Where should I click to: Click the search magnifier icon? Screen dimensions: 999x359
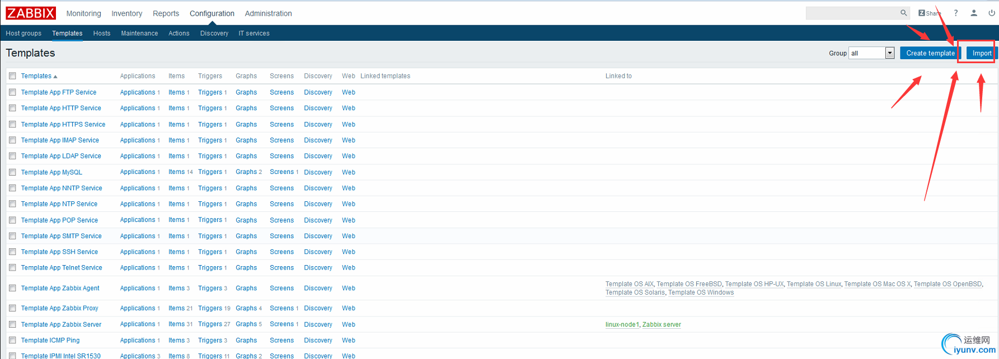[x=903, y=13]
